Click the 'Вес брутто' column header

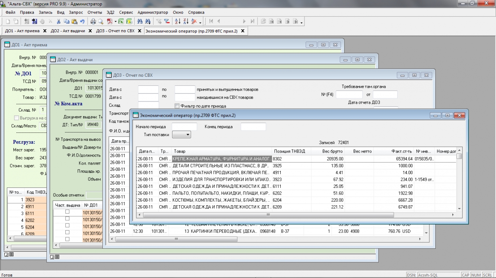[x=332, y=151]
